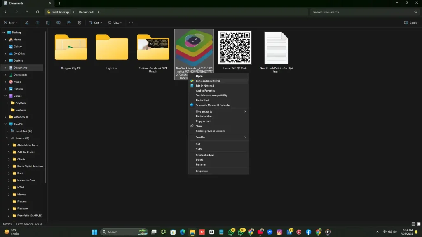422x237 pixels.
Task: Click the Rename icon in toolbar
Action: [x=59, y=23]
